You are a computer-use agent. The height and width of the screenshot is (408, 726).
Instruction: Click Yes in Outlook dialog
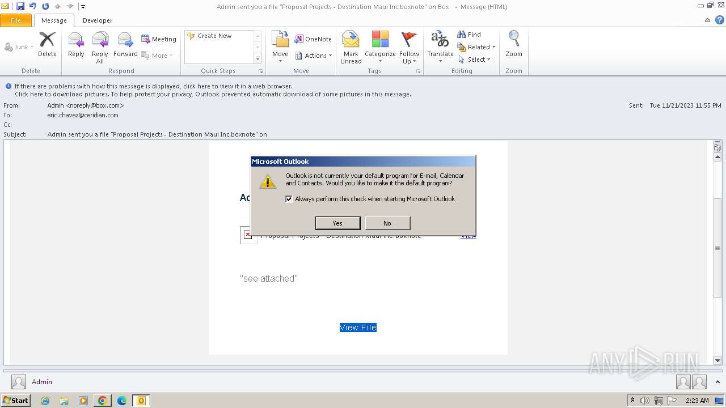[337, 223]
